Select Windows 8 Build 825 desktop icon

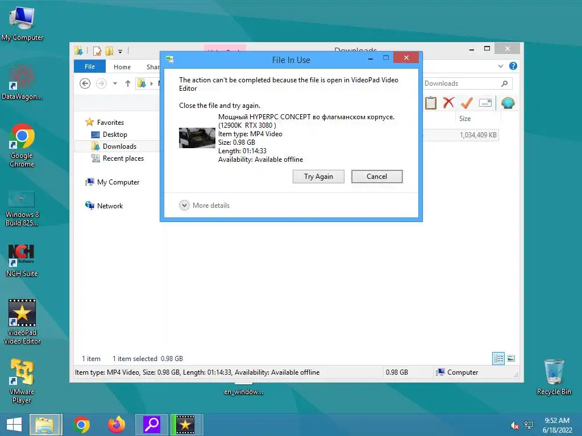[x=22, y=208]
